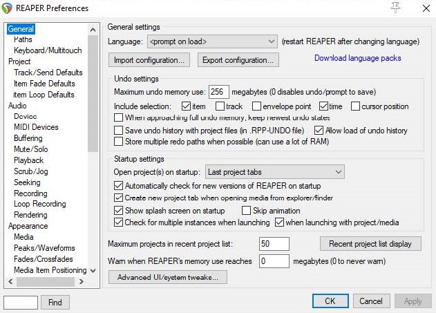The width and height of the screenshot is (436, 313).
Task: Enable Skip animation checkbox
Action: [x=246, y=211]
